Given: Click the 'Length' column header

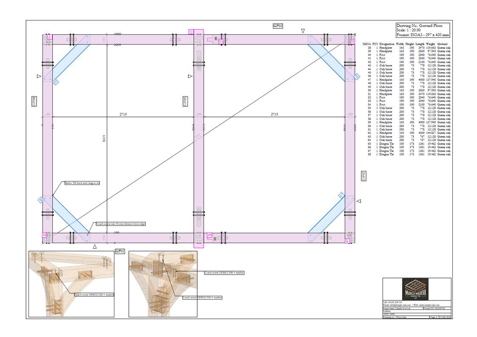Looking at the screenshot, I should [x=420, y=44].
